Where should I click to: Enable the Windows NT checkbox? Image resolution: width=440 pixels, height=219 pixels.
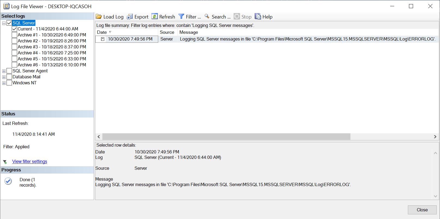tap(9, 83)
